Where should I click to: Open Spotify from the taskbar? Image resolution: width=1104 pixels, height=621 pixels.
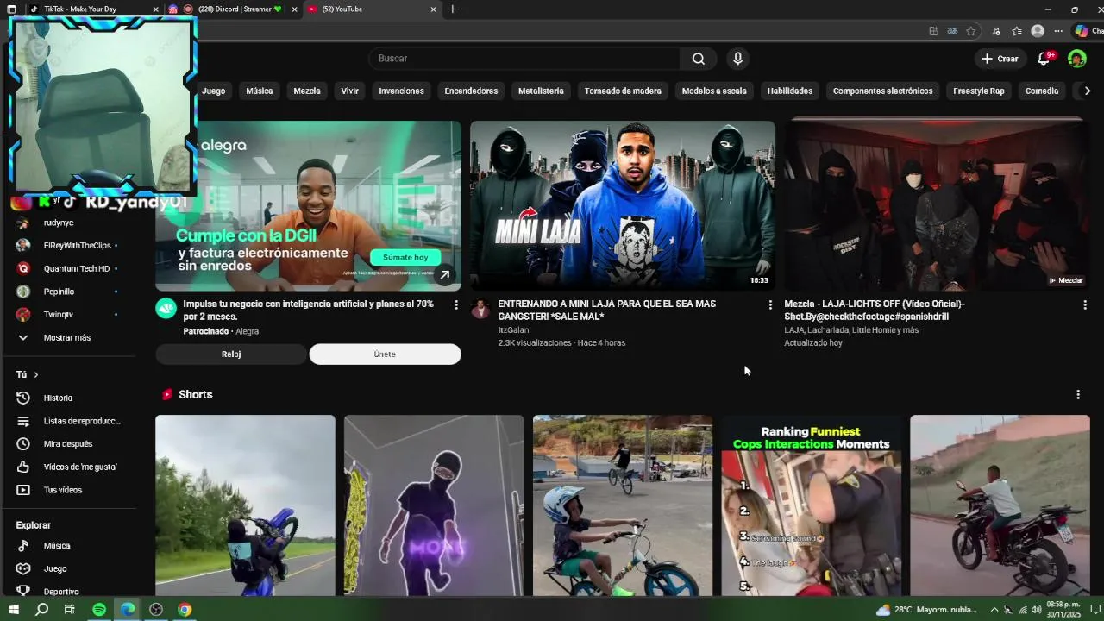(99, 609)
